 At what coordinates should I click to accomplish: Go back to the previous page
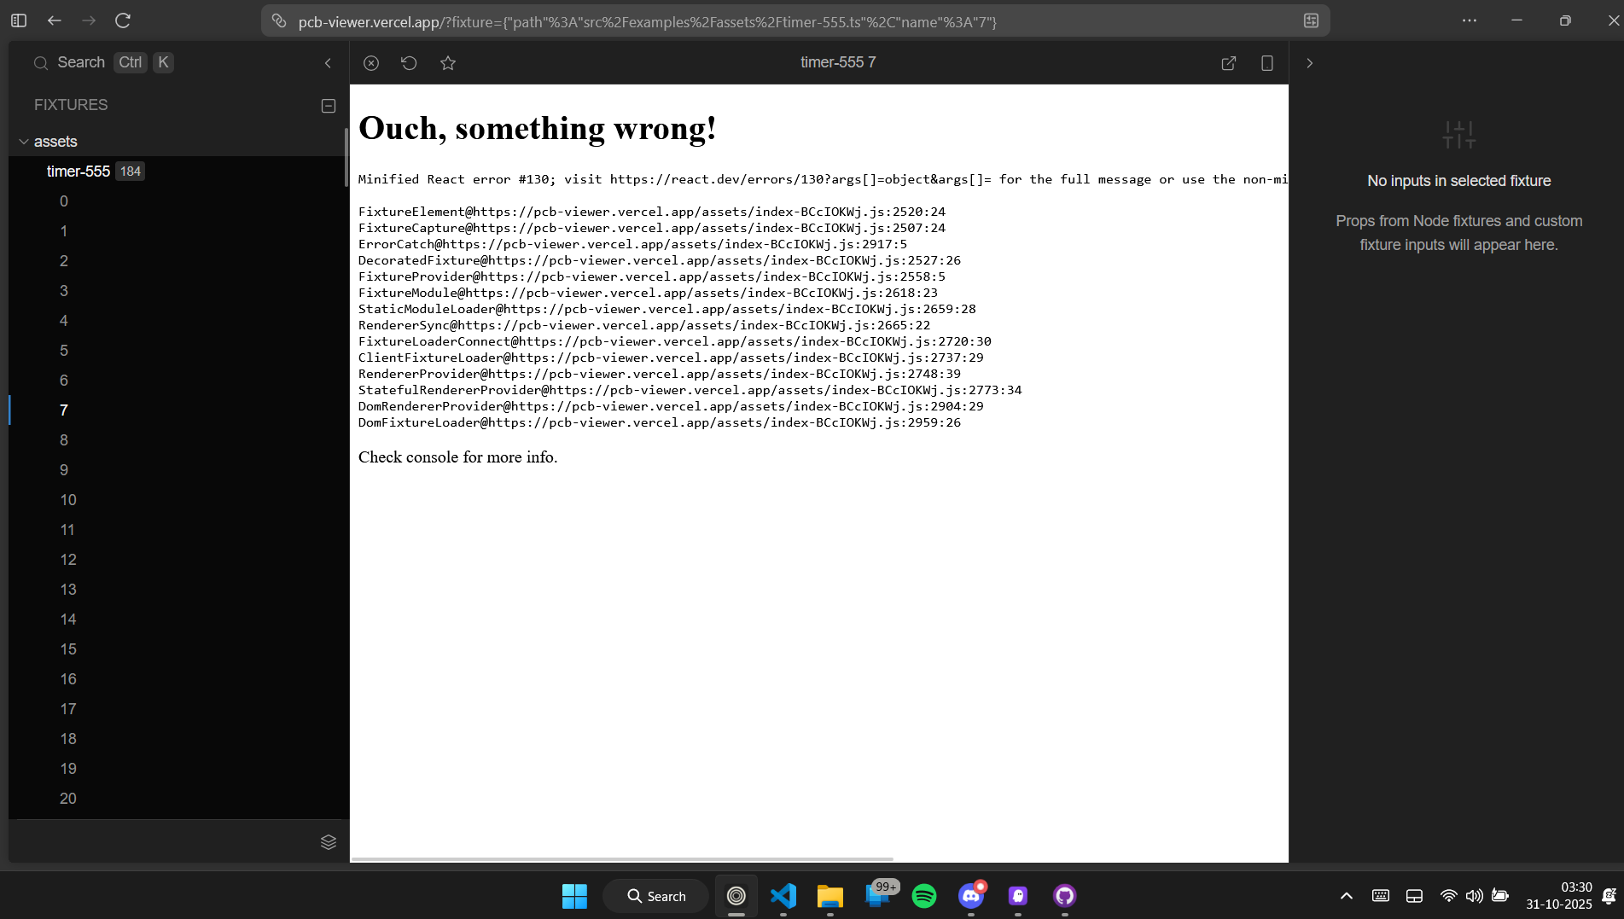pos(55,20)
